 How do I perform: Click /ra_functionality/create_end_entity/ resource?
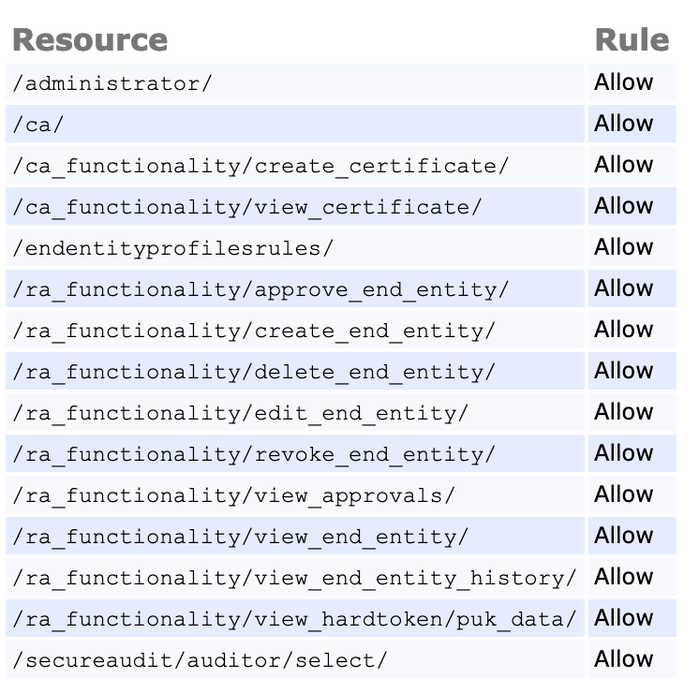coord(254,331)
